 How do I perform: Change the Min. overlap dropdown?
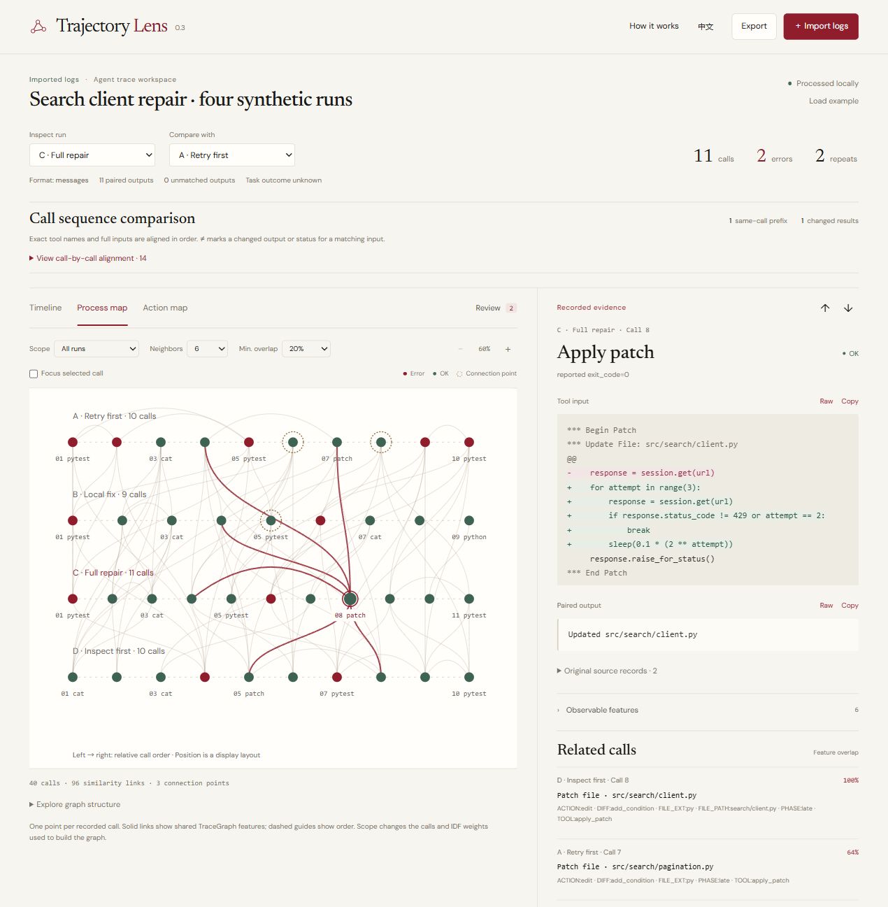click(x=306, y=349)
